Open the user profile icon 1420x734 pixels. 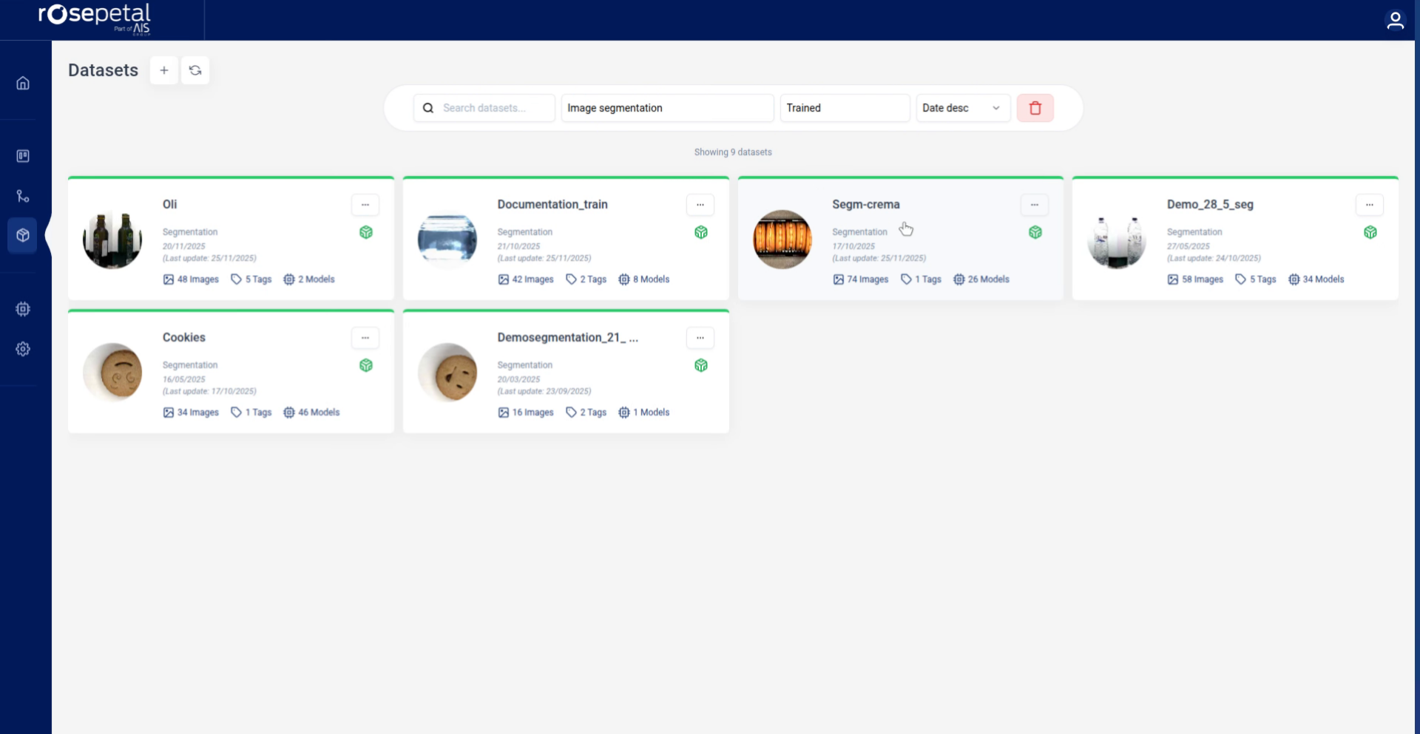(1395, 20)
